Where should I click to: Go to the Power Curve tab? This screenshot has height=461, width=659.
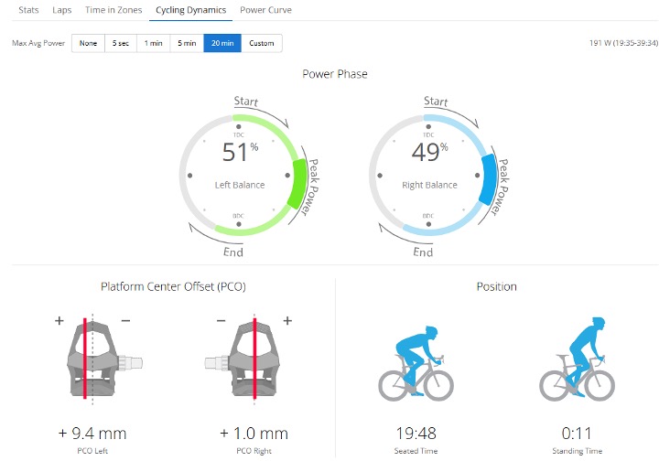point(265,9)
